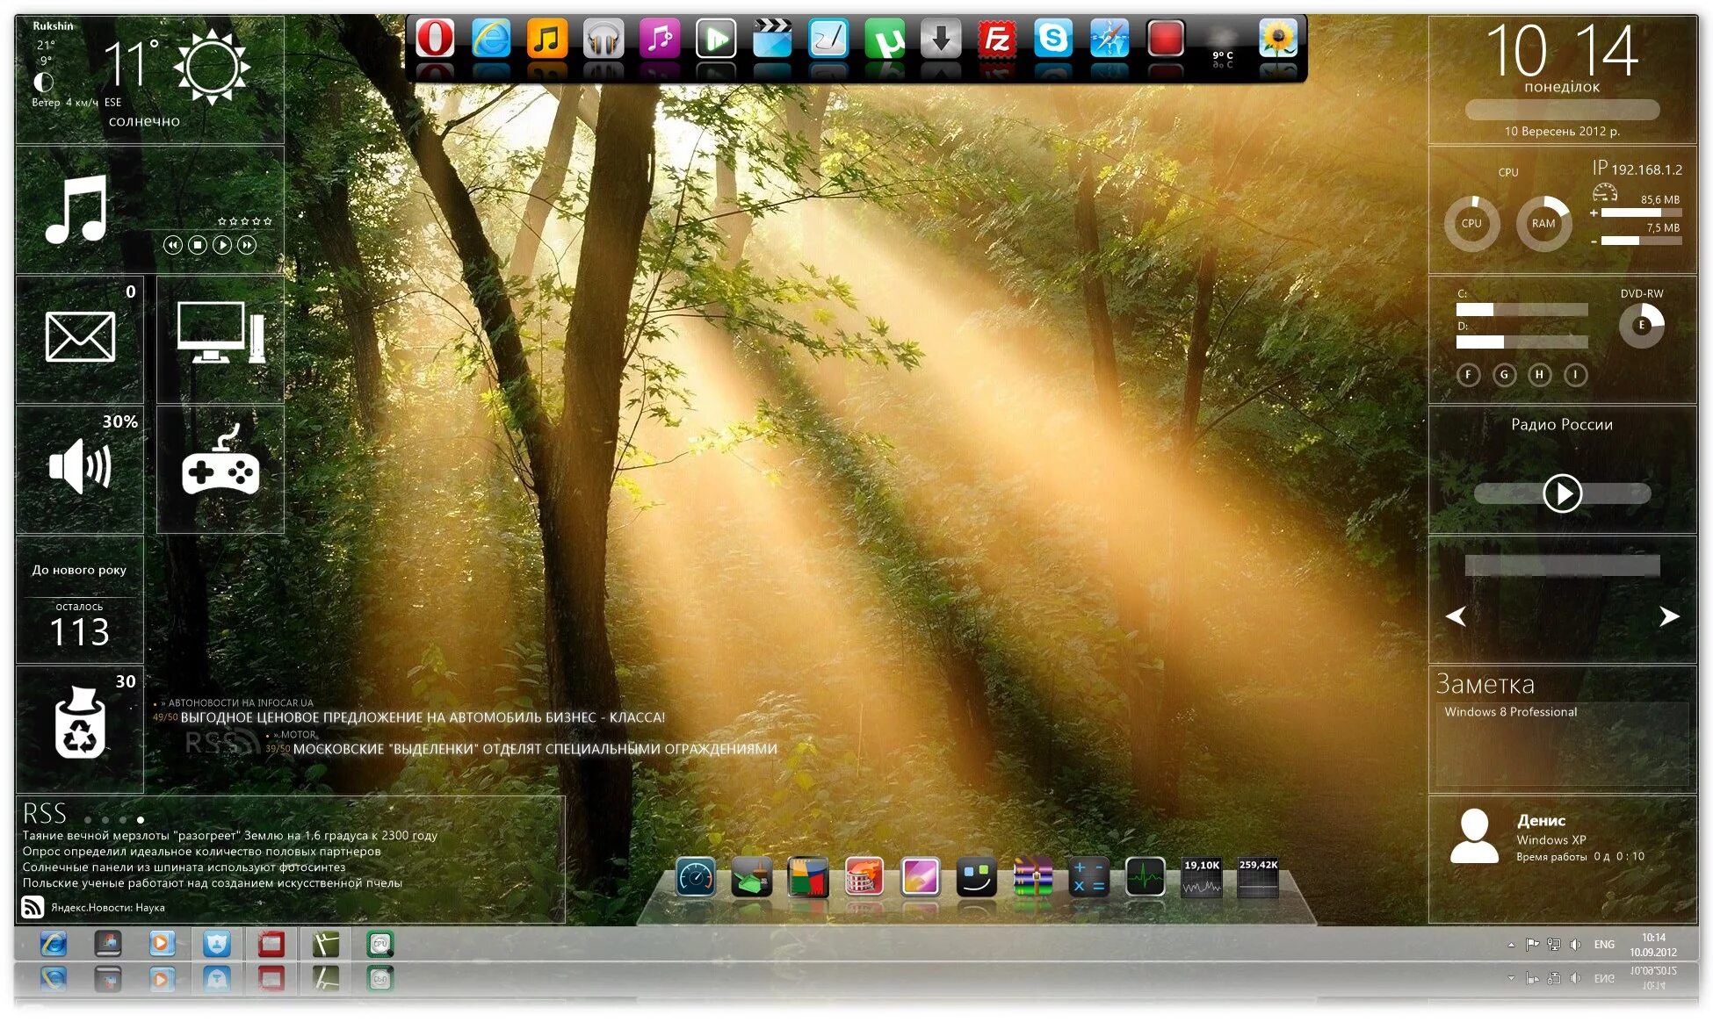
Task: Click the right arrow in slideshow widget
Action: click(x=1669, y=616)
